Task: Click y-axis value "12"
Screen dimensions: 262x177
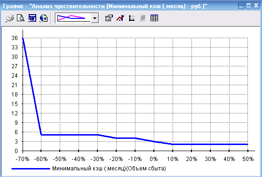Action: click(x=15, y=113)
